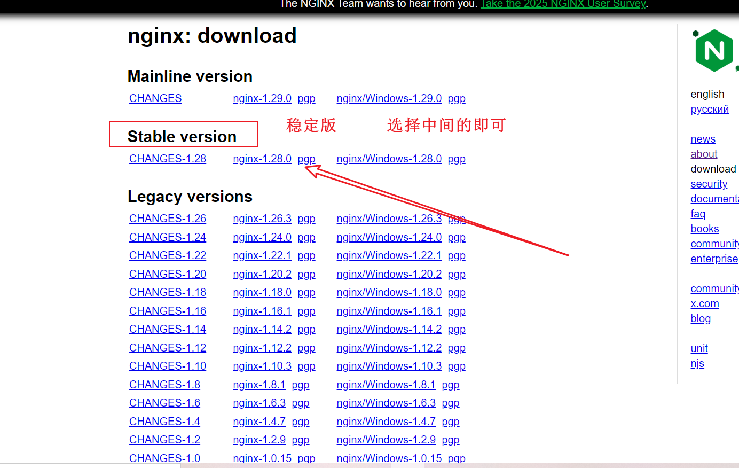Open the 2025 NGINX User Survey link
Screen dimensions: 739x468
[563, 4]
